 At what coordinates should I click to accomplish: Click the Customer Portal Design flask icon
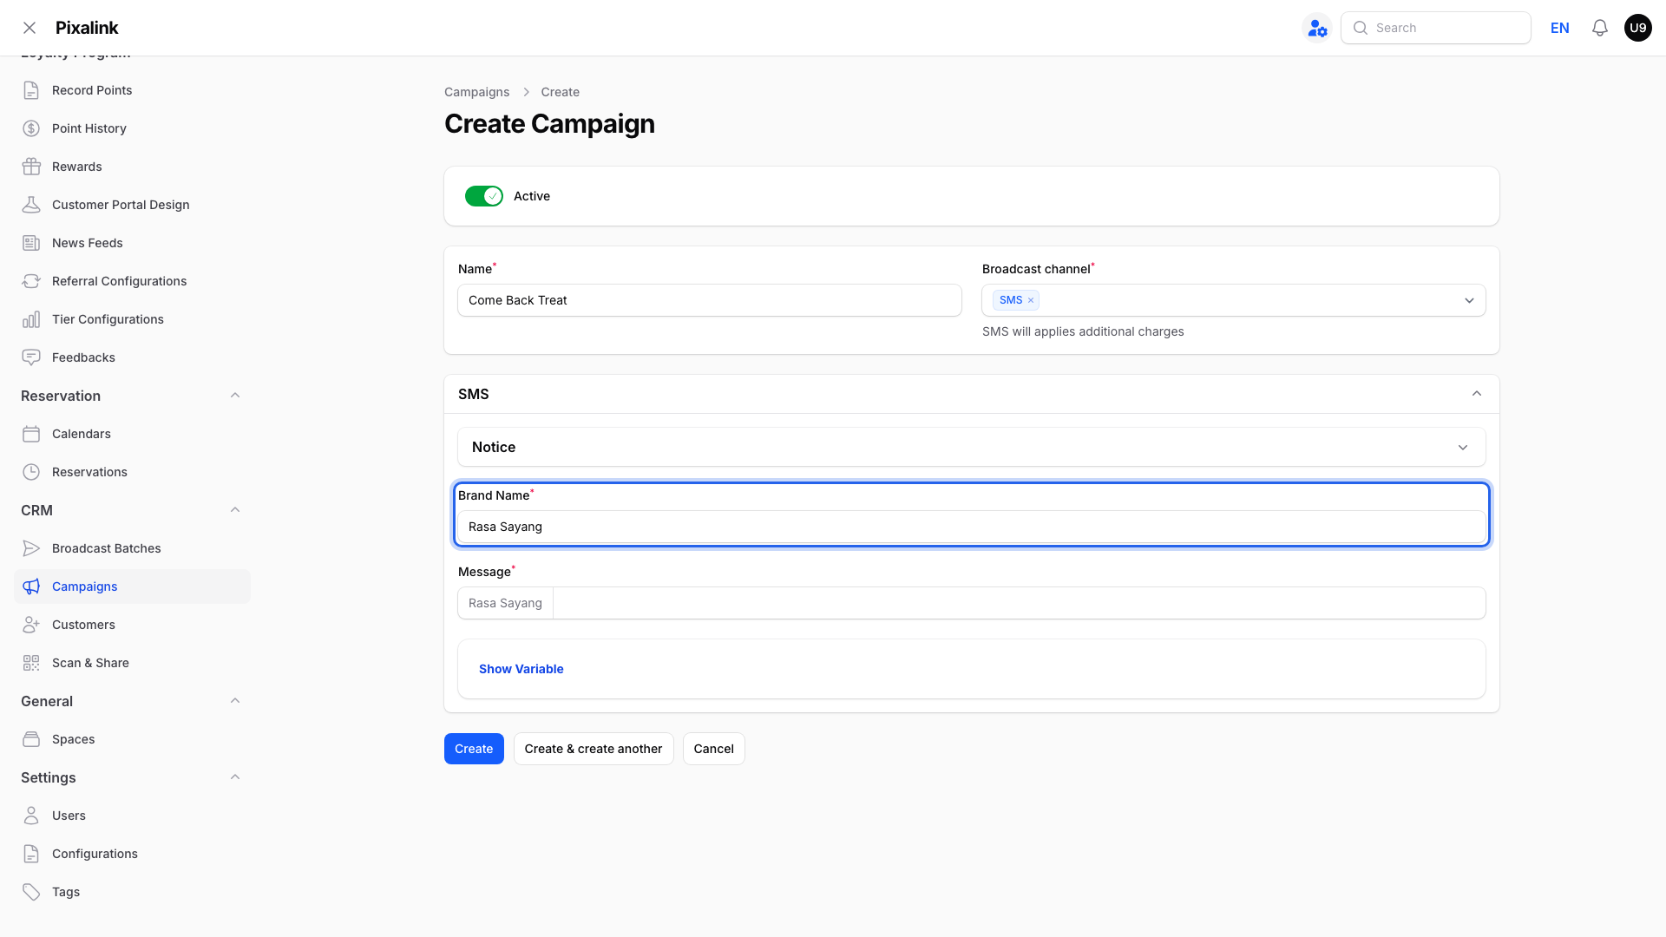click(31, 205)
